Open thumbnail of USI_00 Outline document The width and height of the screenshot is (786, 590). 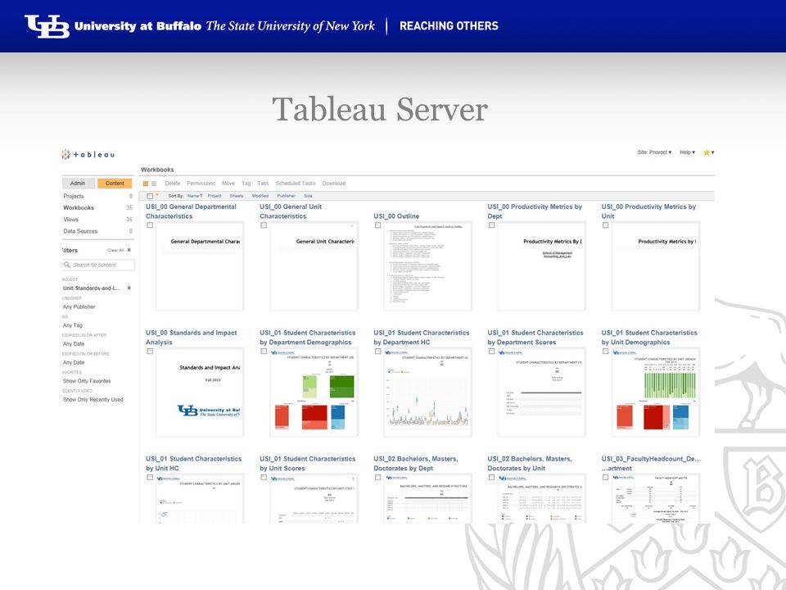point(427,266)
